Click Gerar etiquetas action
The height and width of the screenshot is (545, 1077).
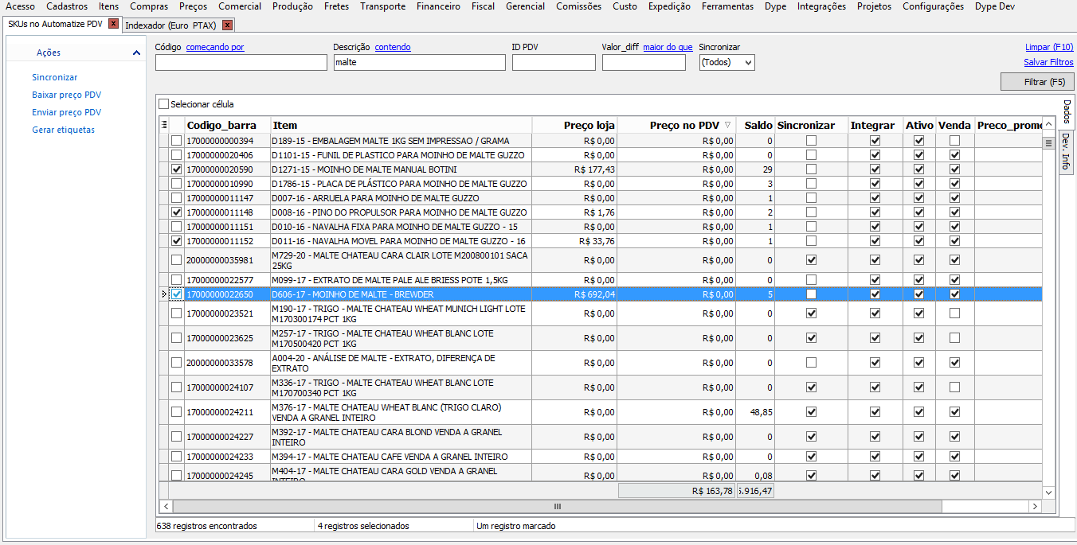63,130
